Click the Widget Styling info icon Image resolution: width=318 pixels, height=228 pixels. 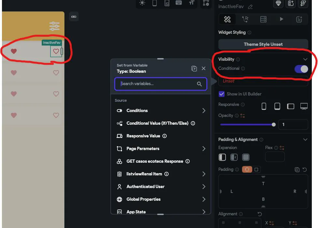click(249, 32)
